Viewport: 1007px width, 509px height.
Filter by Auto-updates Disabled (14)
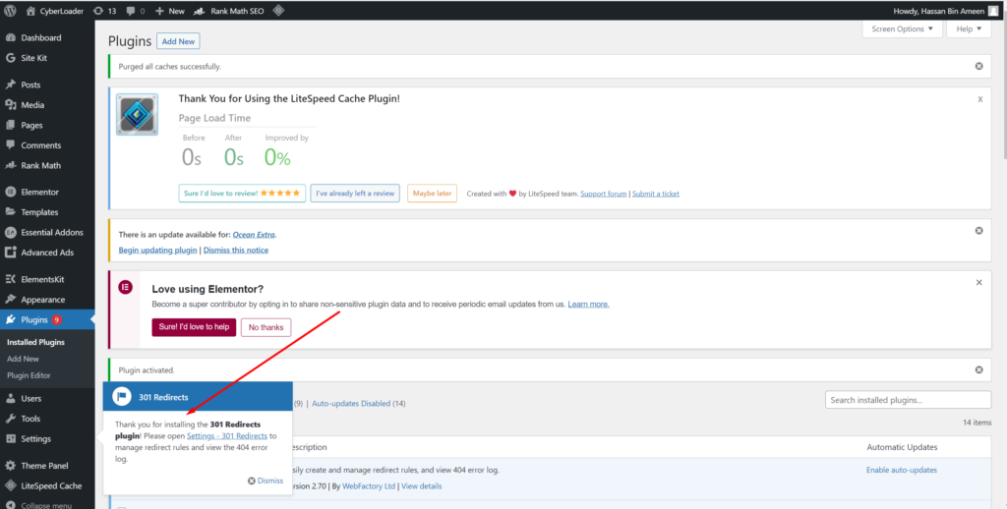(x=358, y=404)
